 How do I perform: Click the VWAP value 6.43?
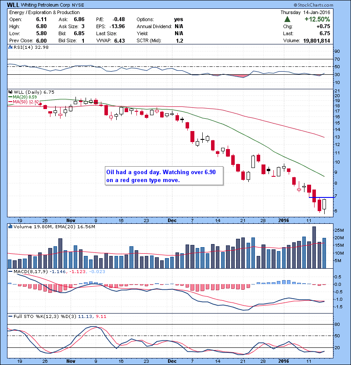point(119,41)
